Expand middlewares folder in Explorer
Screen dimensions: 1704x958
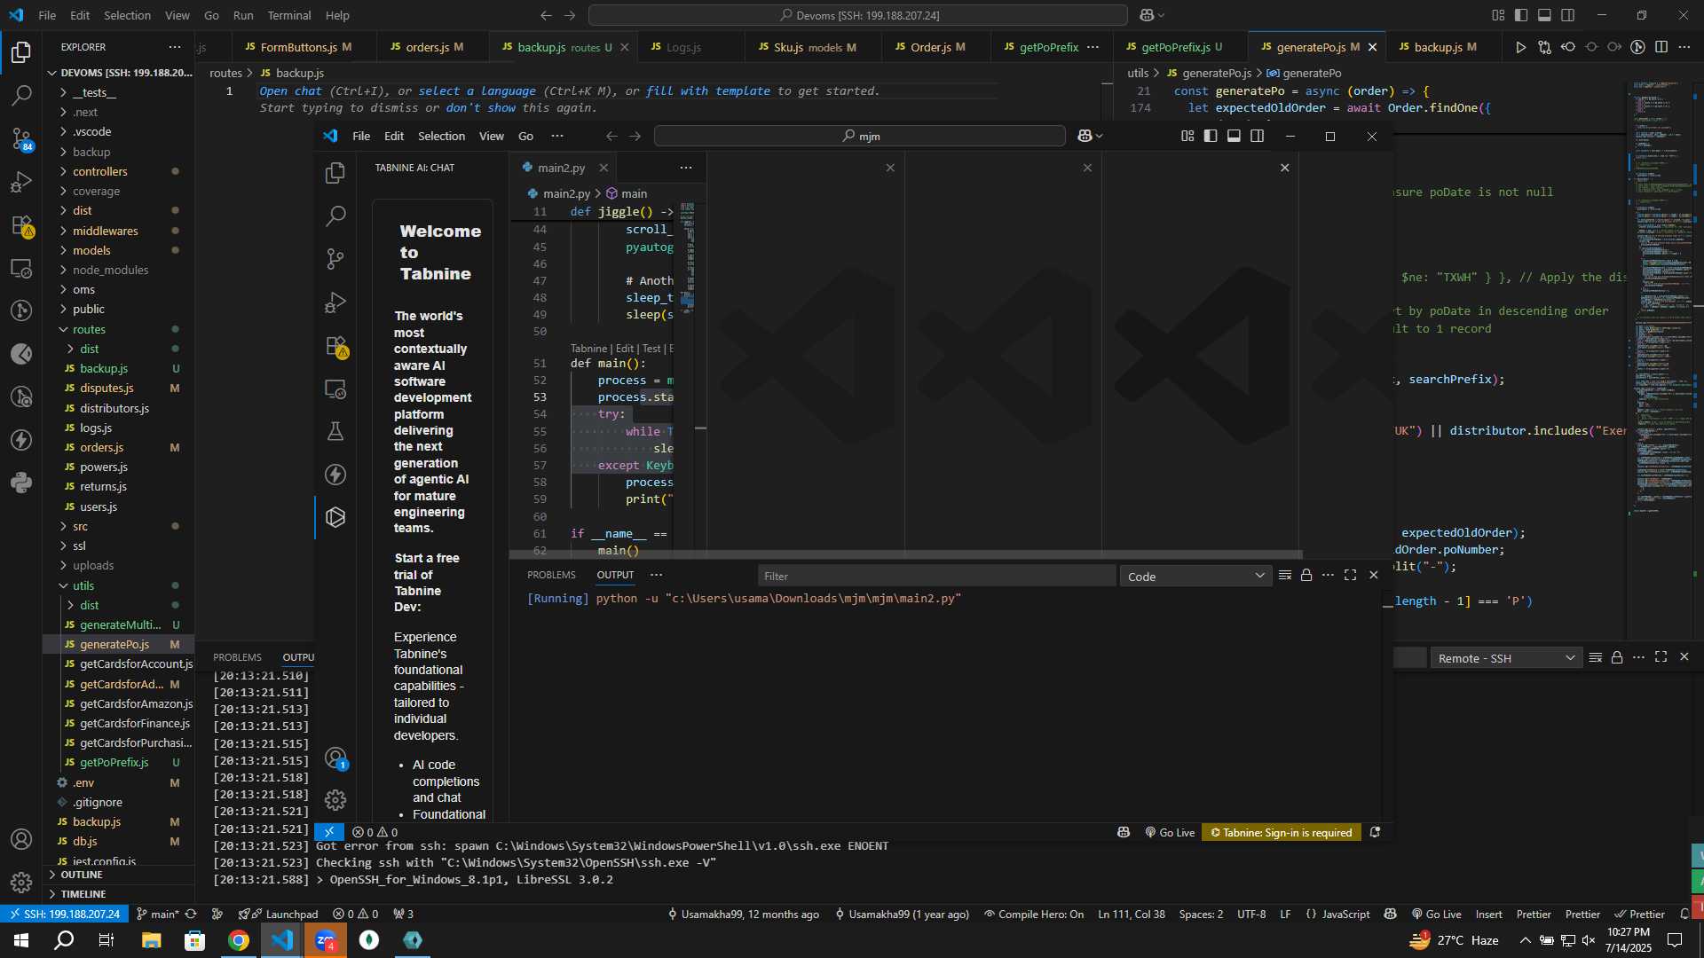pos(105,231)
